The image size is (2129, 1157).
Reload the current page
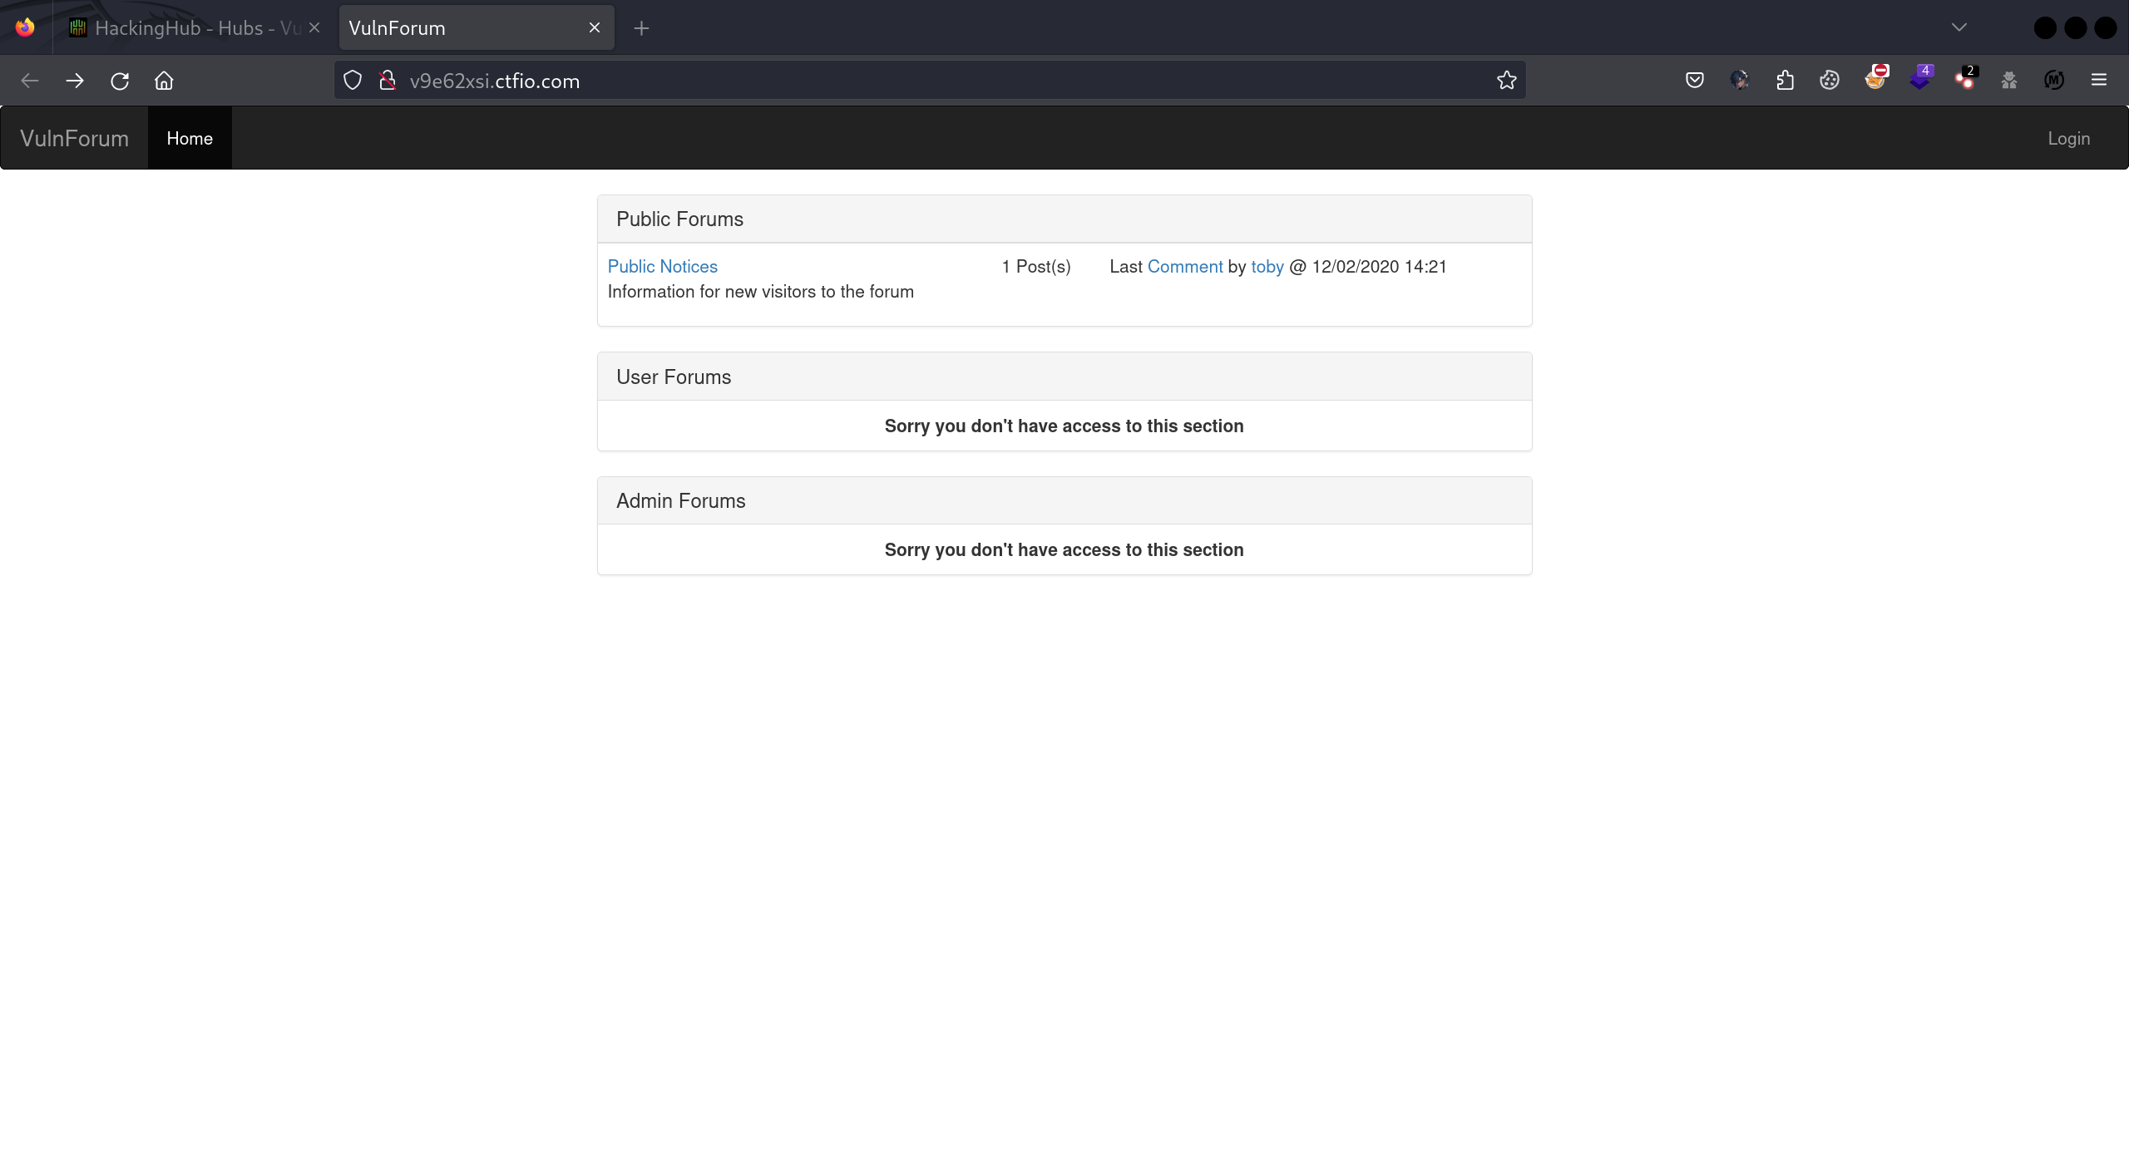click(120, 81)
